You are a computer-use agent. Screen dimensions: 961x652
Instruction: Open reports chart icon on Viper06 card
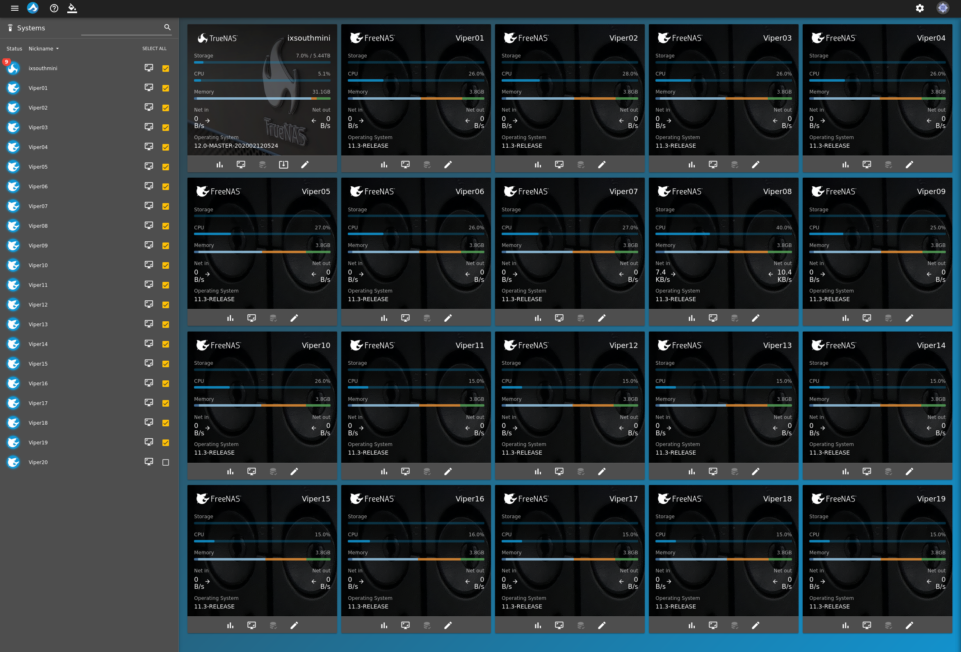pyautogui.click(x=384, y=318)
